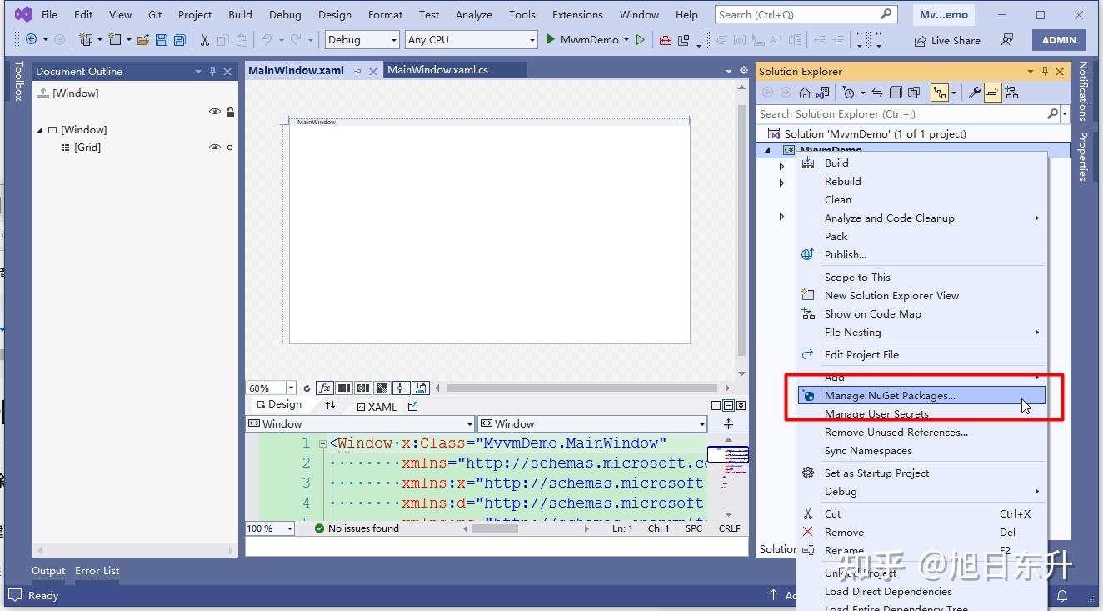Open Properties using the wrench icon
This screenshot has height=611, width=1103.
974,92
